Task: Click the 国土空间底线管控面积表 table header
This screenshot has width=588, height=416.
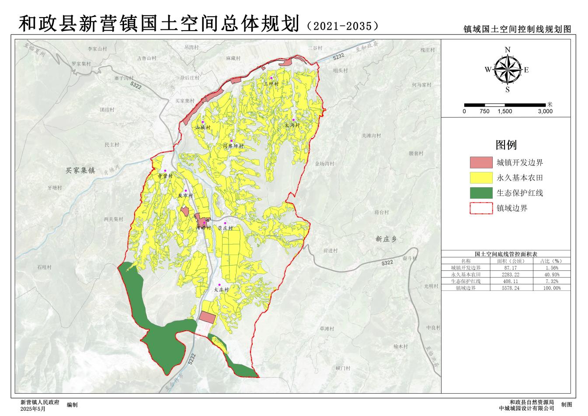Action: coord(506,254)
